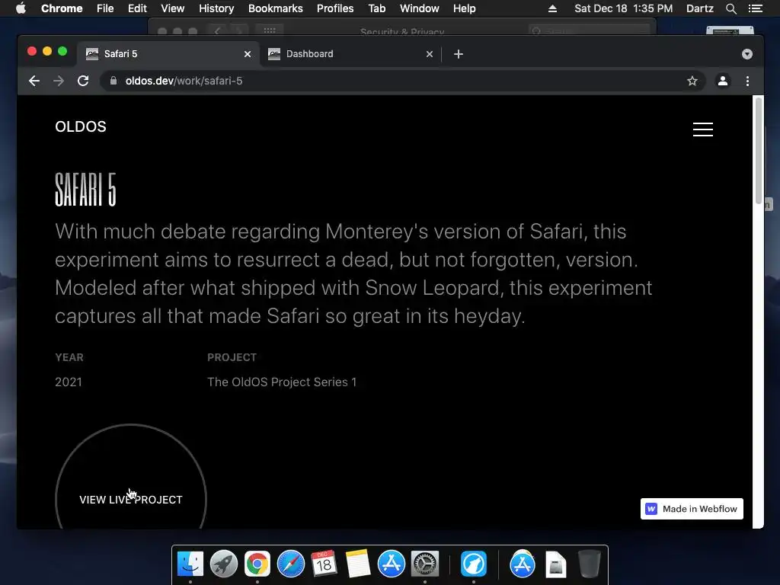Image resolution: width=780 pixels, height=585 pixels.
Task: View site info via the lock icon
Action: click(x=113, y=81)
